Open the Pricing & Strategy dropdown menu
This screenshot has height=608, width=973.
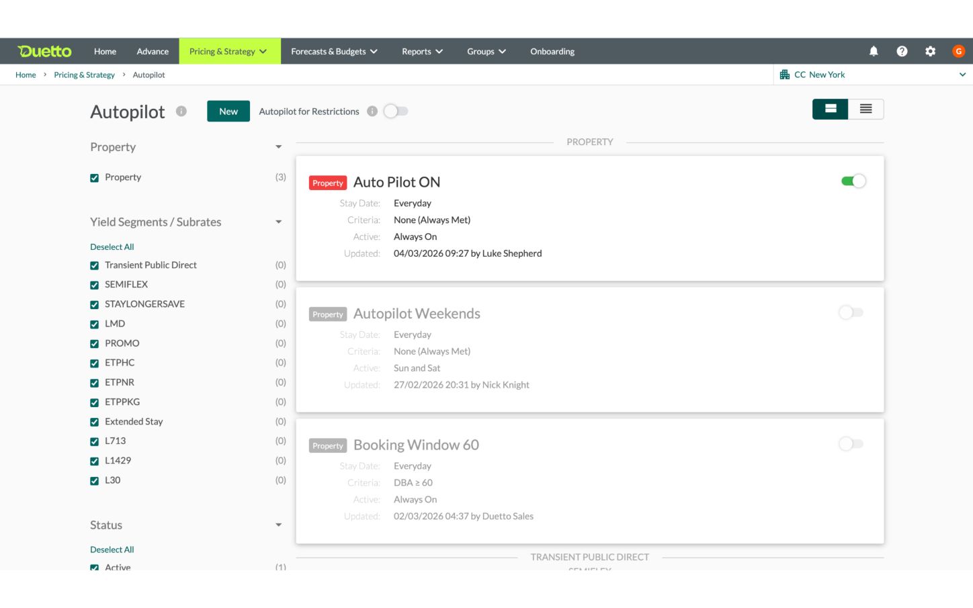tap(229, 51)
